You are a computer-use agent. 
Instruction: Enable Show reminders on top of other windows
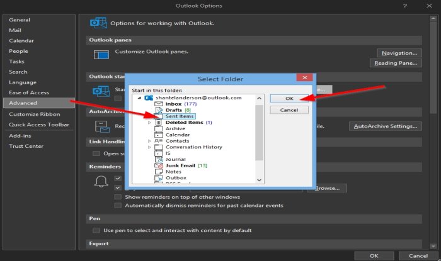118,197
